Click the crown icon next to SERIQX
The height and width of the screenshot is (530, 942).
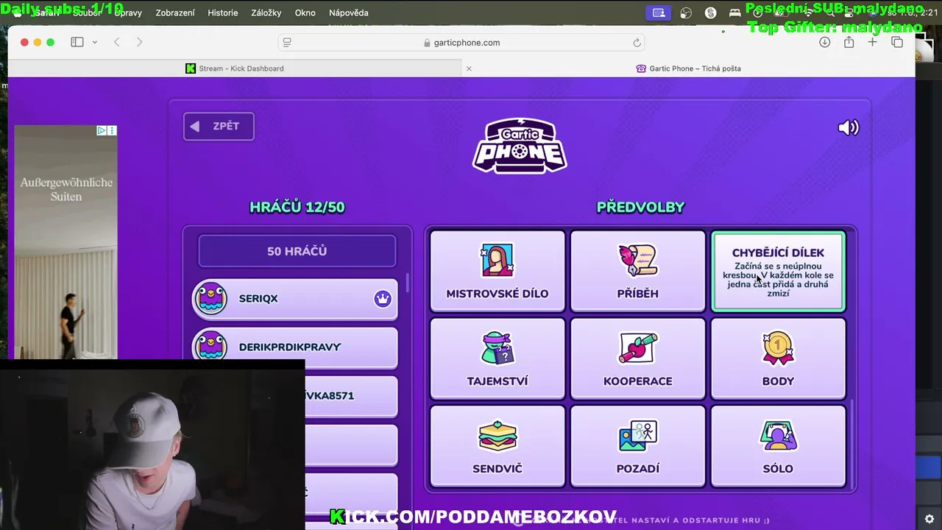[x=382, y=299]
